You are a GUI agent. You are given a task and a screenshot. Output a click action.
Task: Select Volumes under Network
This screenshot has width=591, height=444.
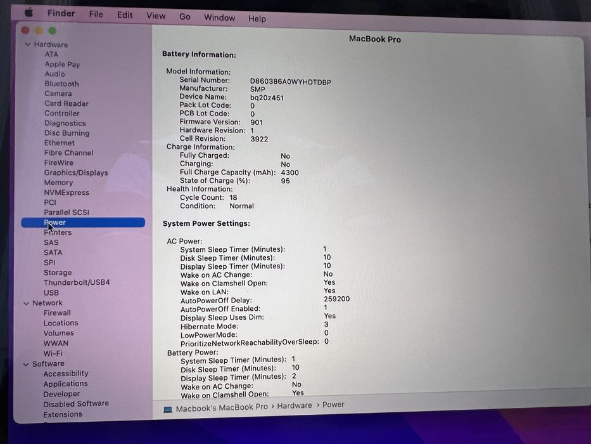point(59,334)
